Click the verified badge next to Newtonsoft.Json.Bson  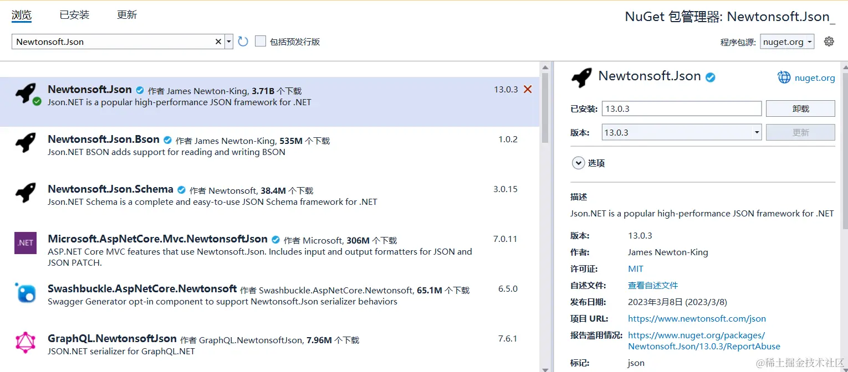(x=167, y=140)
